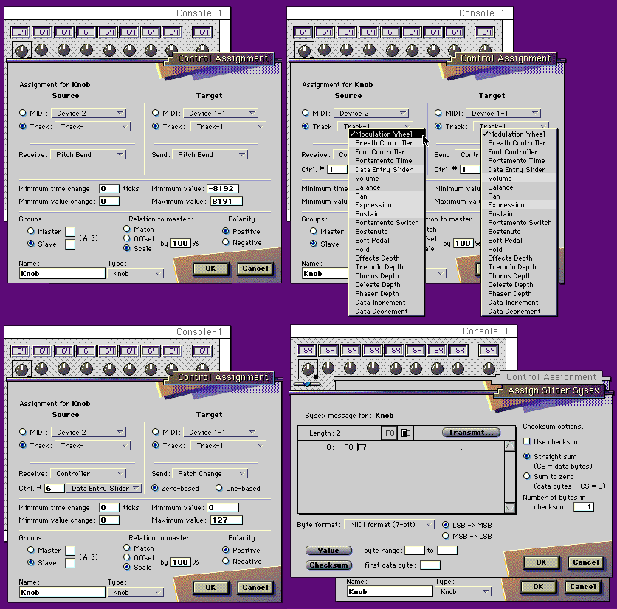Click the first 64 readout in bottom-left Console-1

pos(21,351)
